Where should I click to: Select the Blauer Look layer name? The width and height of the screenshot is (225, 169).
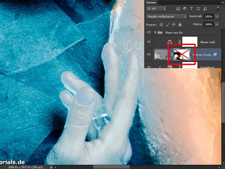tap(208, 42)
